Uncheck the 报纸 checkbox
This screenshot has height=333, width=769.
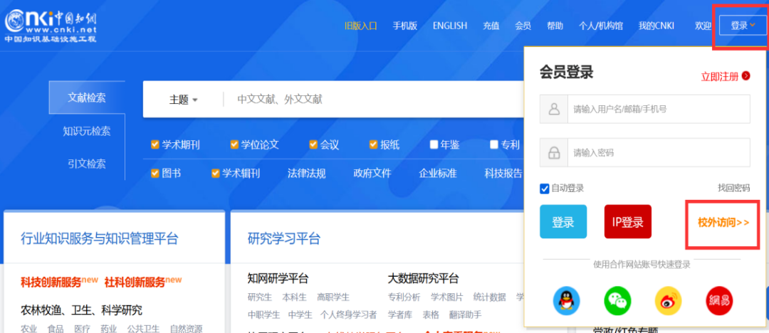pyautogui.click(x=373, y=144)
